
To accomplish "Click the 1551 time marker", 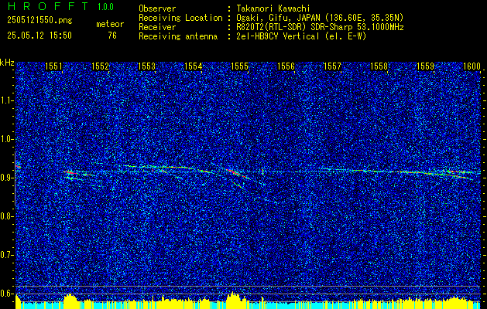I will (53, 66).
